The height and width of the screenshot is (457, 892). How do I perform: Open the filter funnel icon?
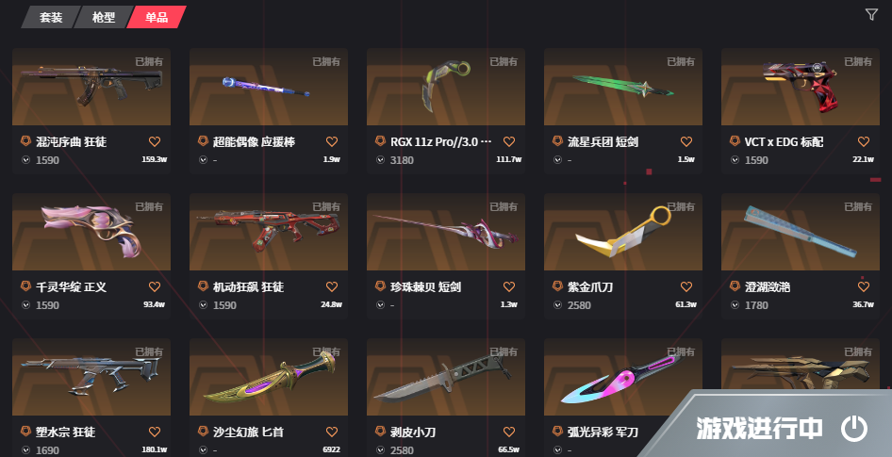click(871, 15)
